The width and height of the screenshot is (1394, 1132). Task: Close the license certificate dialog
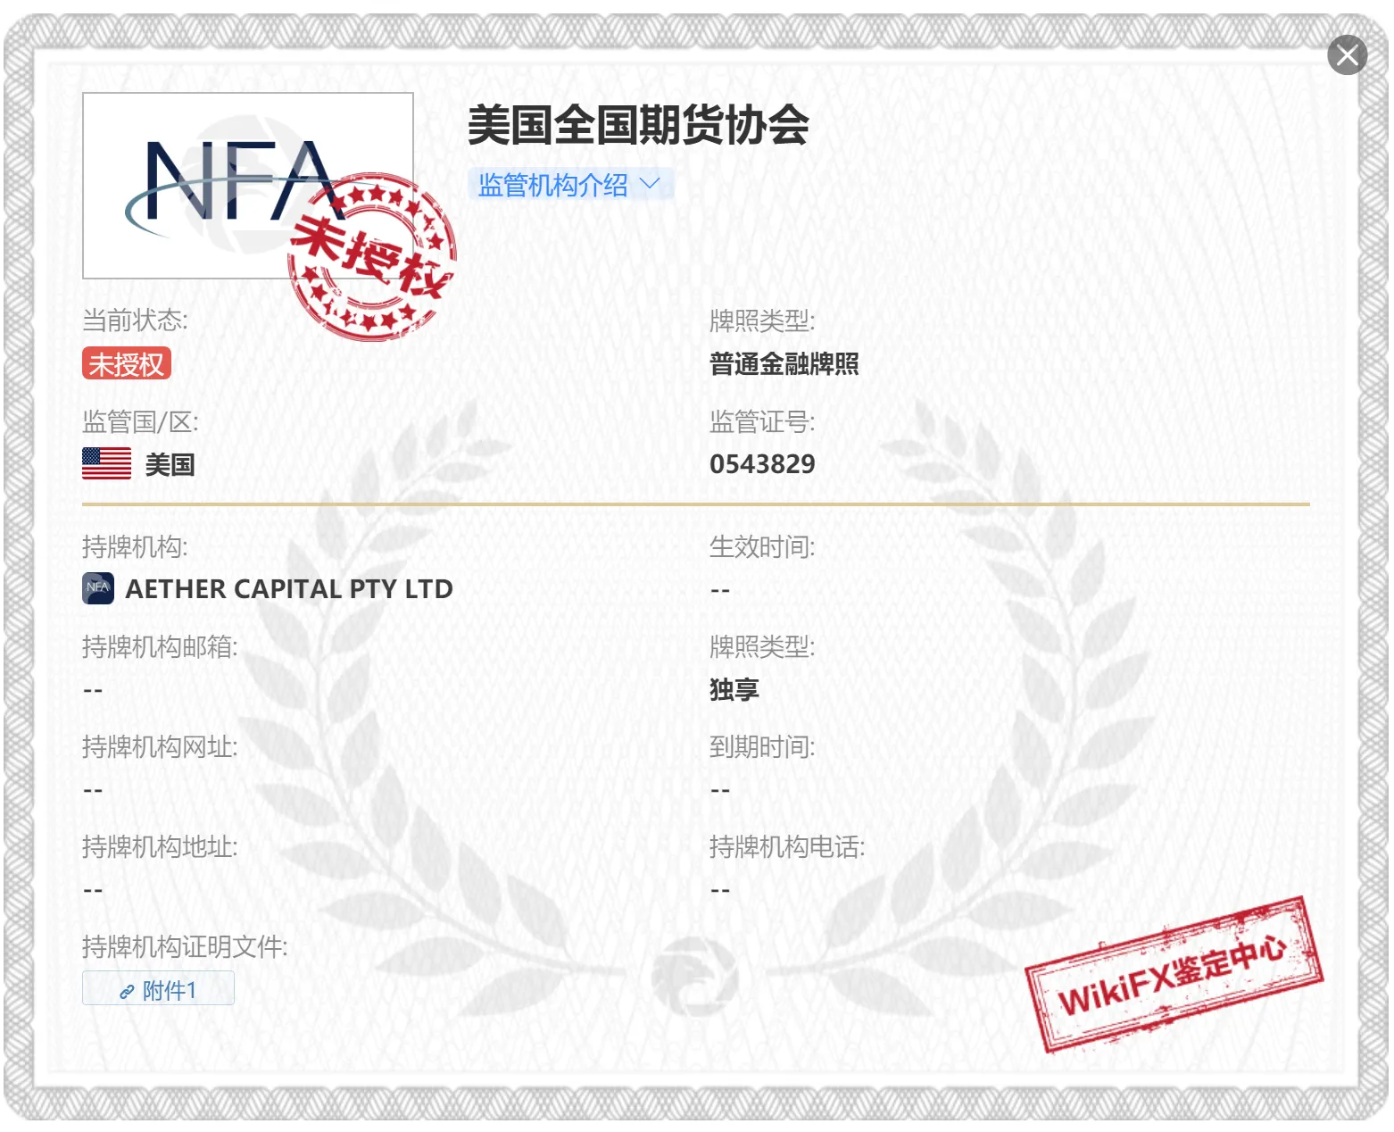click(x=1347, y=55)
